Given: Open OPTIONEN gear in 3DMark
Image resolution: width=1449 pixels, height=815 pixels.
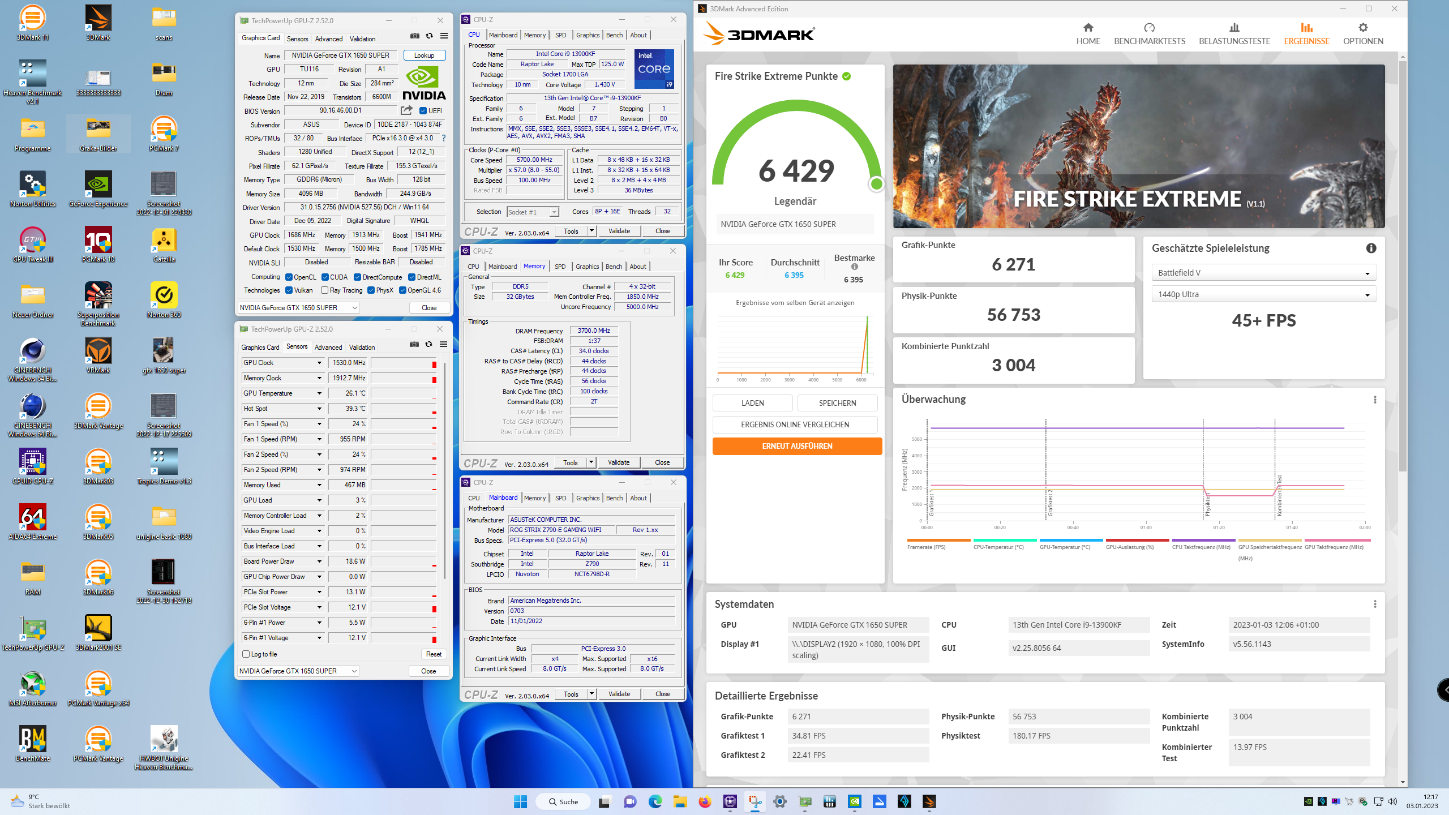Looking at the screenshot, I should (x=1363, y=34).
